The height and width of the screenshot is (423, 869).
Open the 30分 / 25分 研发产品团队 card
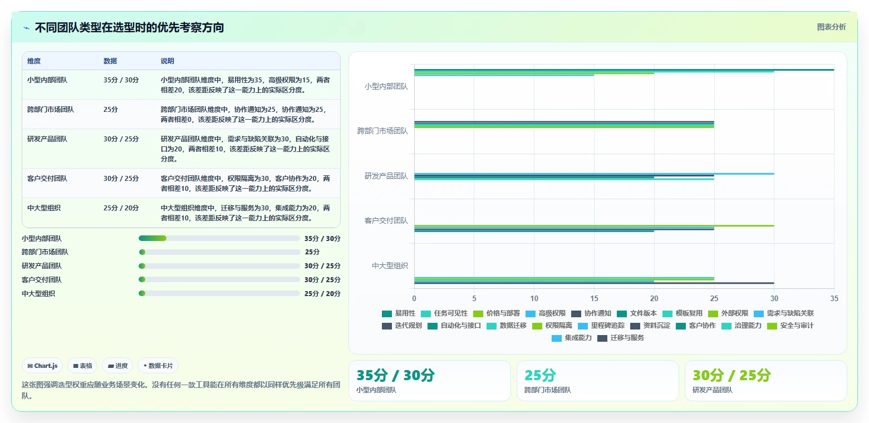pos(765,381)
